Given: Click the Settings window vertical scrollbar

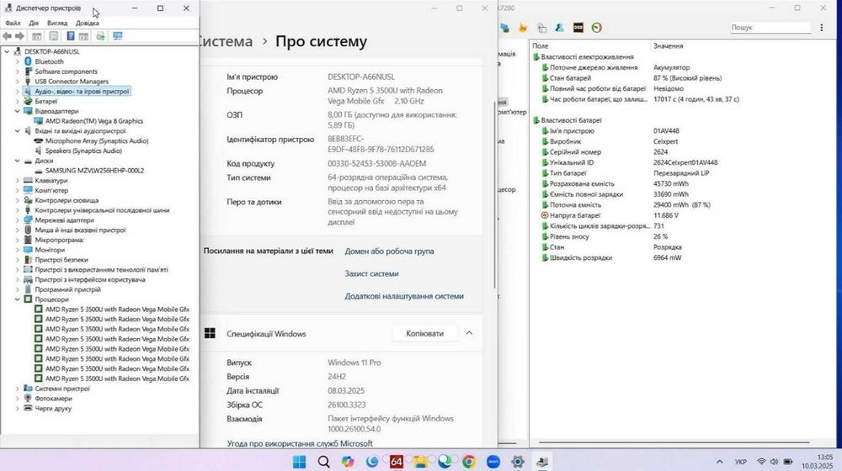Looking at the screenshot, I should 494,194.
